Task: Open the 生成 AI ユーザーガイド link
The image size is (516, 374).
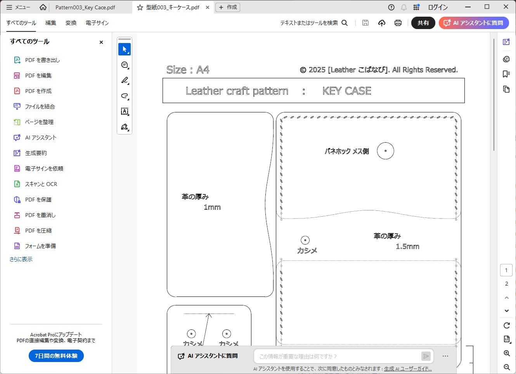Action: [408, 369]
